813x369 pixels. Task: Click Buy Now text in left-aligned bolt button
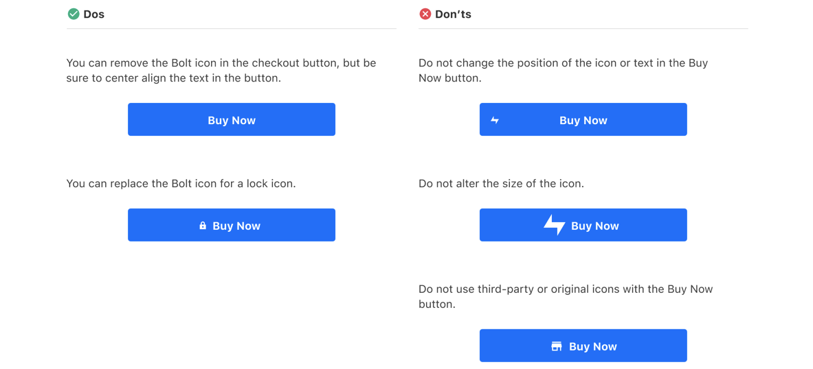coord(583,121)
